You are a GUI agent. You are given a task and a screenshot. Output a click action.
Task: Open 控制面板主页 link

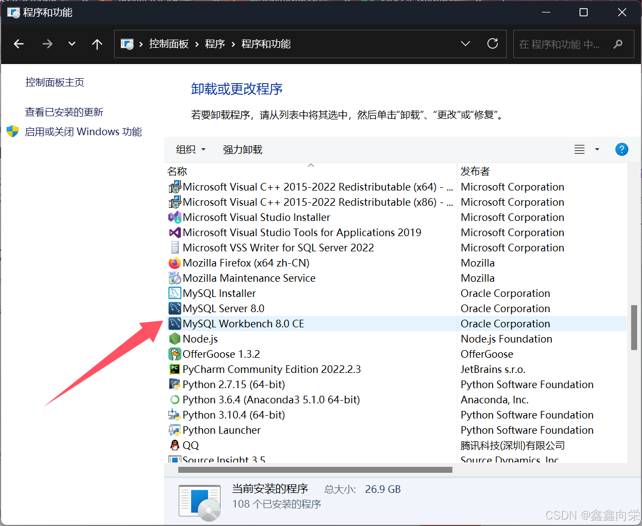coord(55,83)
